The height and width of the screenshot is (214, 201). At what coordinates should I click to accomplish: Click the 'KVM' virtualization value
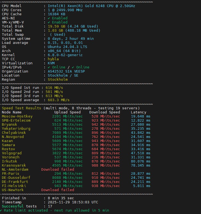(x=51, y=63)
